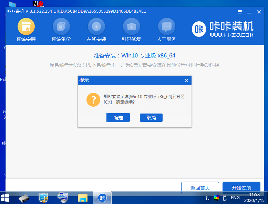Close the 提示 dialog with X
Viewport: 268px width, 204px height.
(x=187, y=80)
